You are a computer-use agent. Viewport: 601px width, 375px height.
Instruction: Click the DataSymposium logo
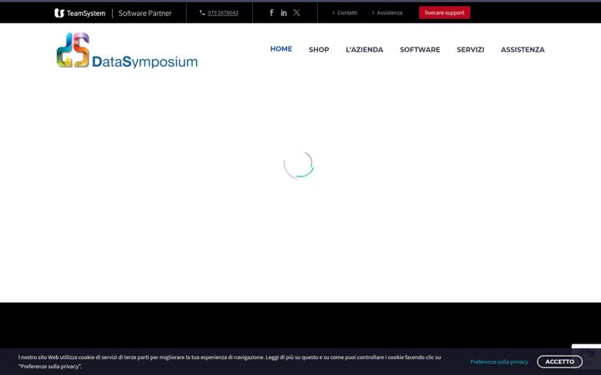click(x=127, y=50)
